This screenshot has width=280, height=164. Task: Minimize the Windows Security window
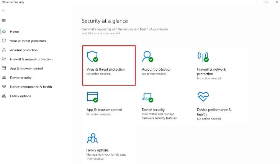point(255,2)
